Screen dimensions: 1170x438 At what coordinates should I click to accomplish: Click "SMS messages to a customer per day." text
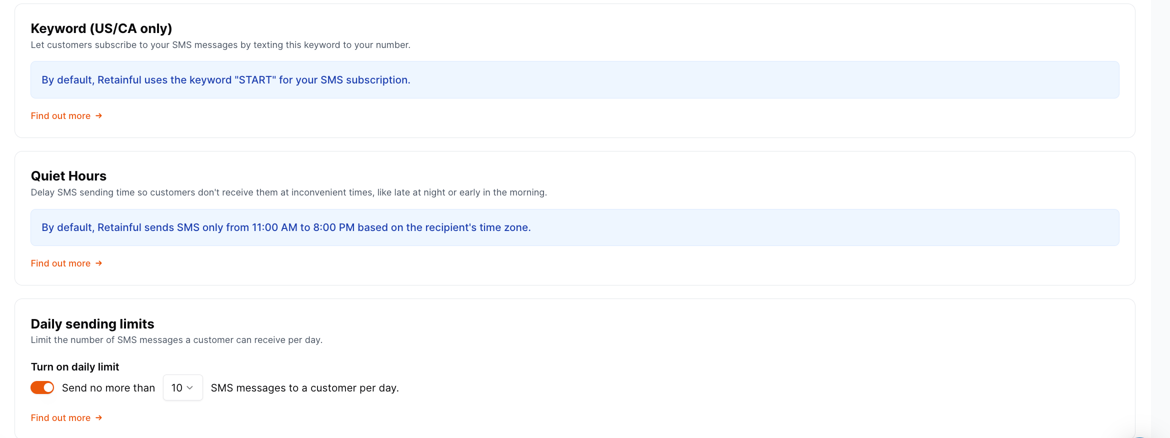[304, 388]
